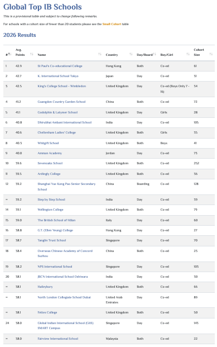Screen dimensions: 217x347
Task: Open K. International School Tokyo page
Action: click(58, 76)
